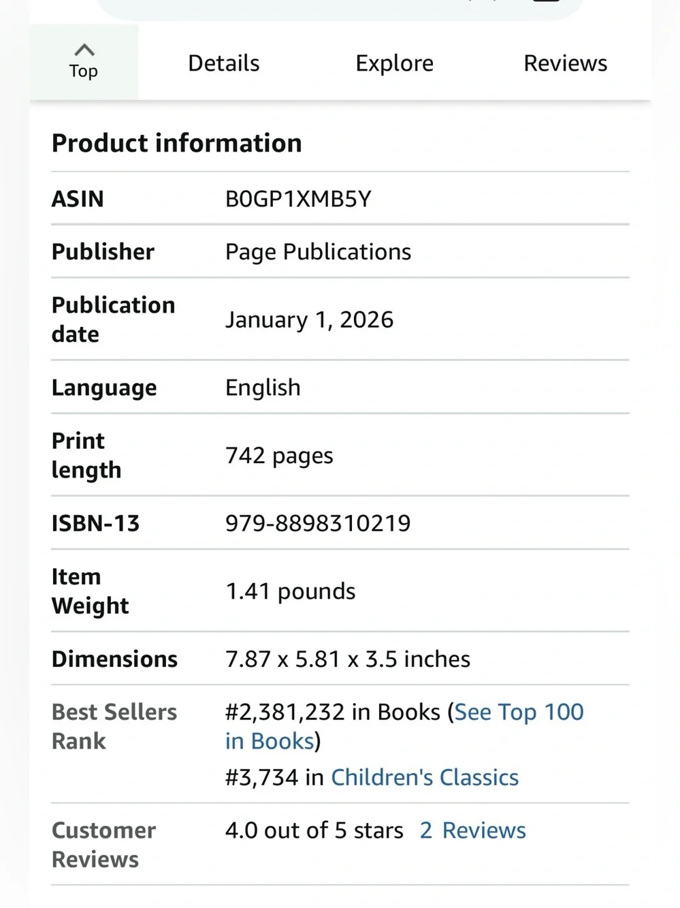Go to the Reviews tab
The width and height of the screenshot is (680, 908).
pos(565,63)
